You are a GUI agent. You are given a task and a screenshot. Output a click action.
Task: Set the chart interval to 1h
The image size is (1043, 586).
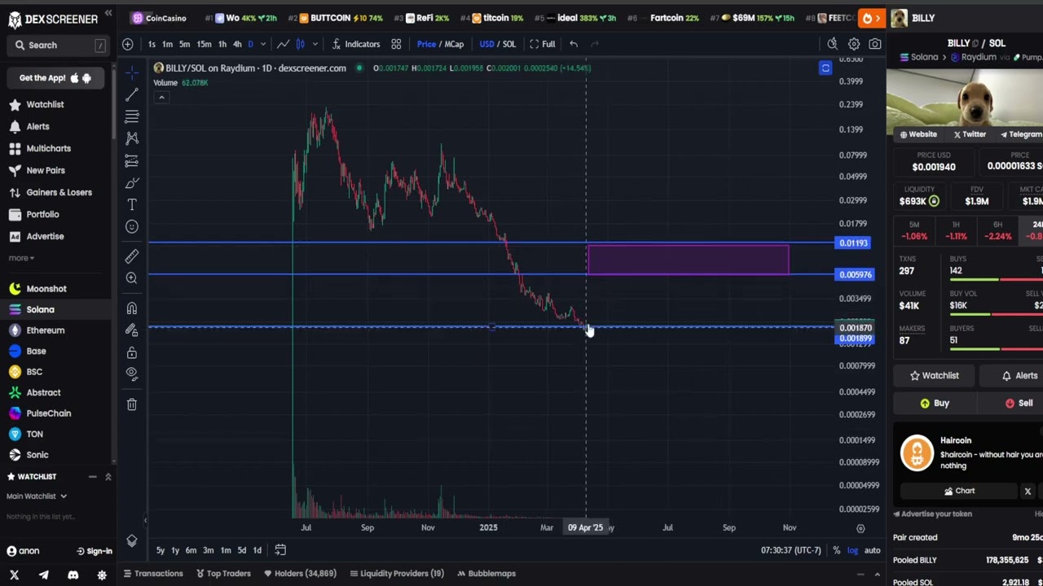222,44
